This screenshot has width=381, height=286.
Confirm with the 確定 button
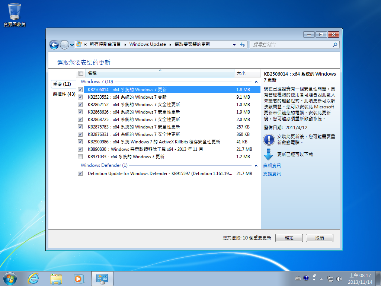point(289,238)
